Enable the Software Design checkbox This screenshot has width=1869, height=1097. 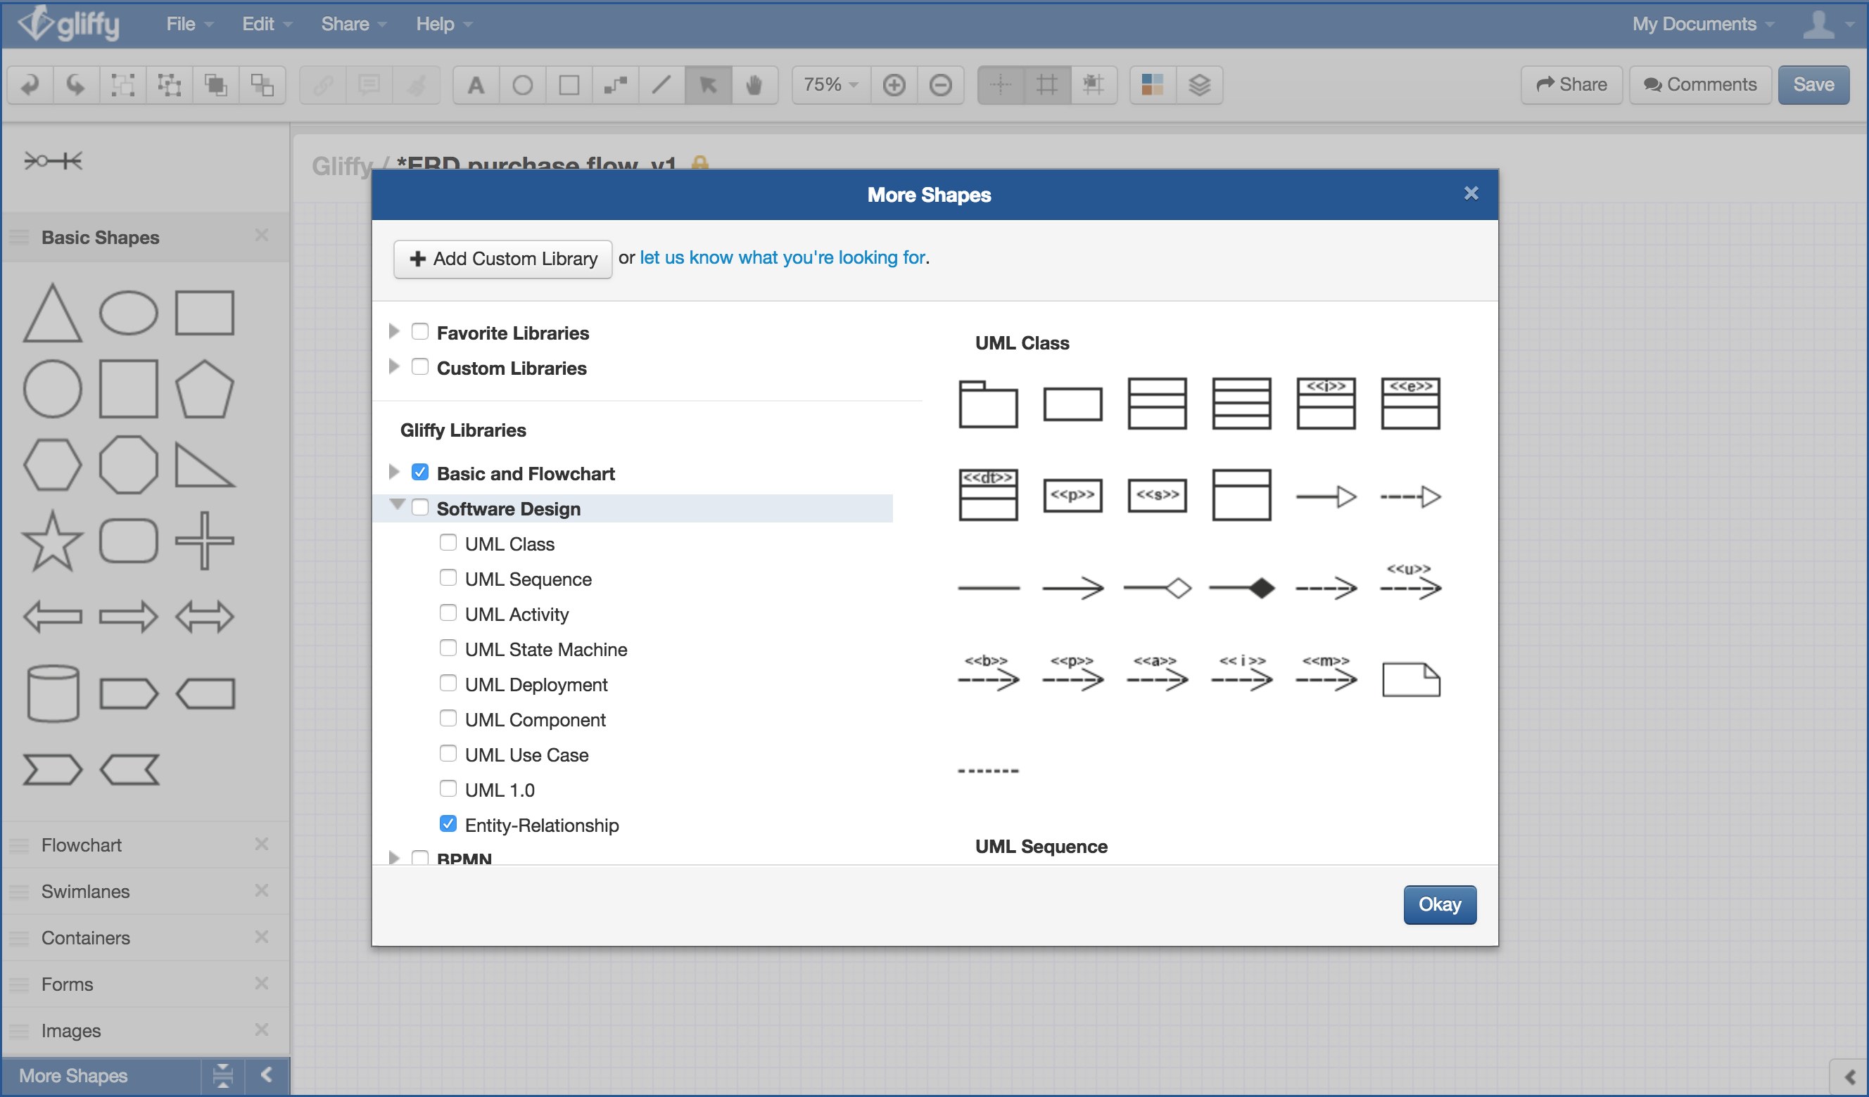pos(422,508)
